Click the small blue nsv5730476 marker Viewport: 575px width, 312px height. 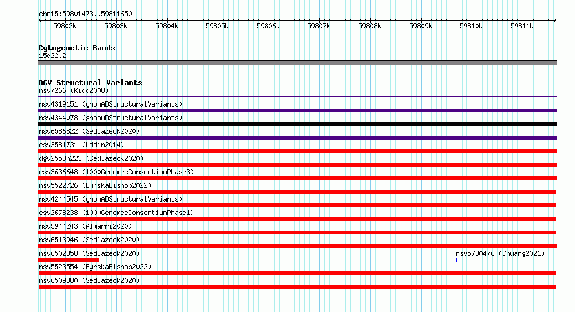tap(457, 260)
